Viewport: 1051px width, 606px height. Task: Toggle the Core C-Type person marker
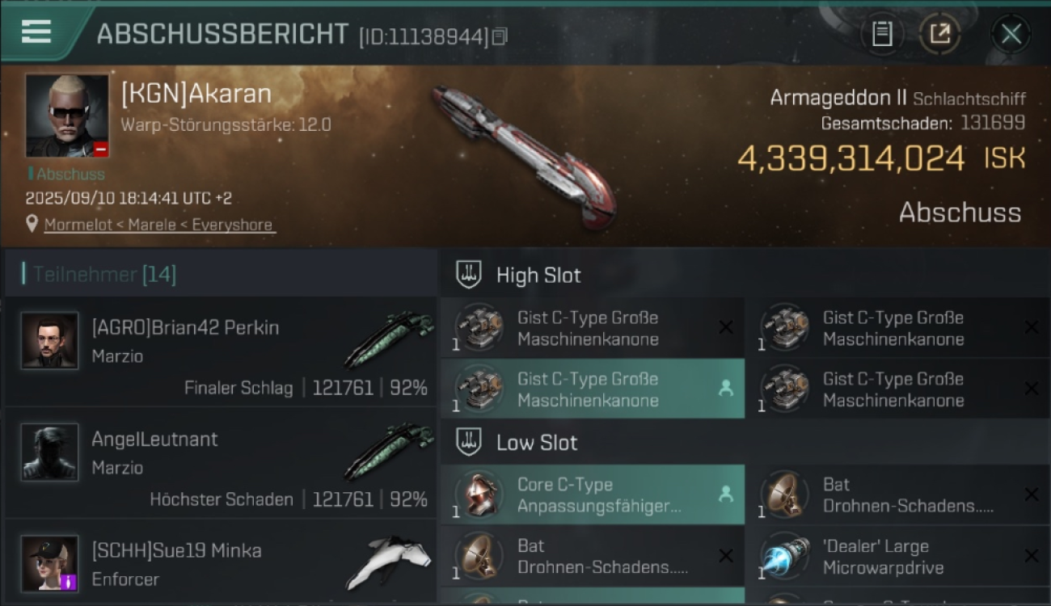click(x=726, y=494)
